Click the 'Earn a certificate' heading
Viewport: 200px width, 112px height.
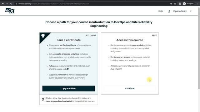point(69,40)
